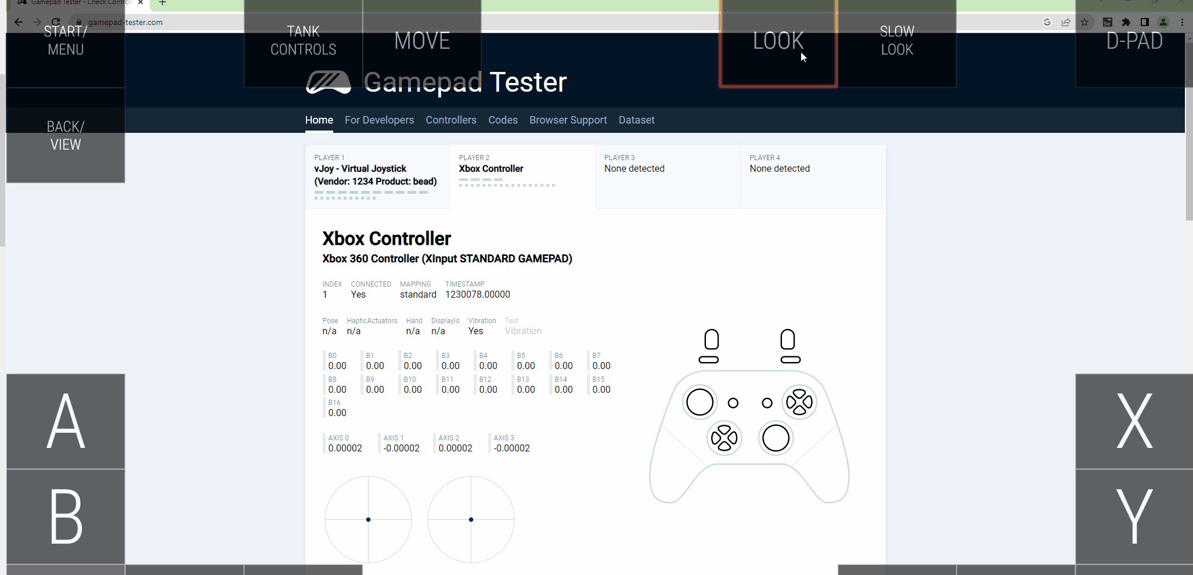Image resolution: width=1193 pixels, height=575 pixels.
Task: Click the browser forward arrow
Action: (37, 22)
